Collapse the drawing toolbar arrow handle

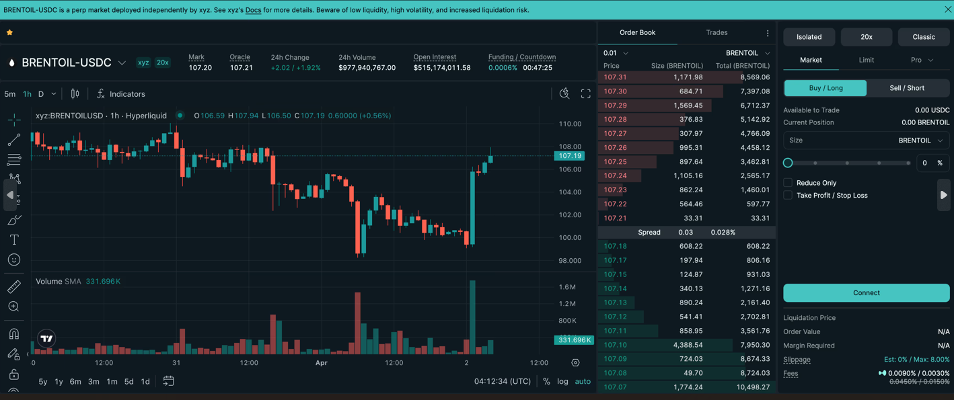(10, 195)
